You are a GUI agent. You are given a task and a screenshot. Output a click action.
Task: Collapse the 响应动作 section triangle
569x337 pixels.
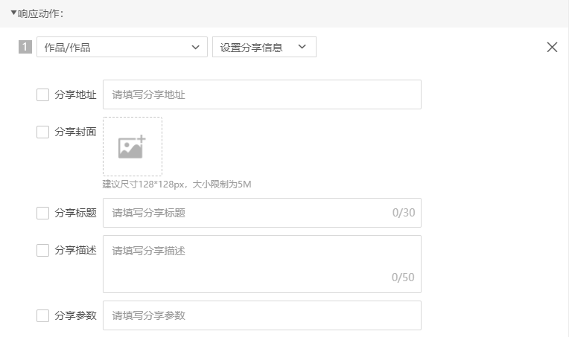pyautogui.click(x=13, y=13)
